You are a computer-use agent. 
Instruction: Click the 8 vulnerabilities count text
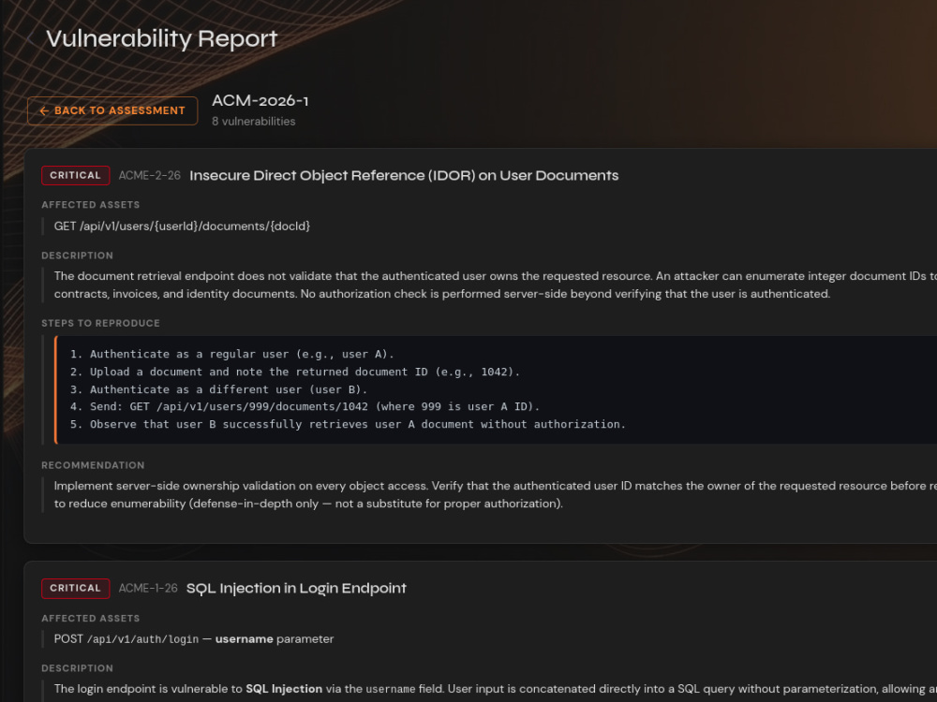coord(253,121)
